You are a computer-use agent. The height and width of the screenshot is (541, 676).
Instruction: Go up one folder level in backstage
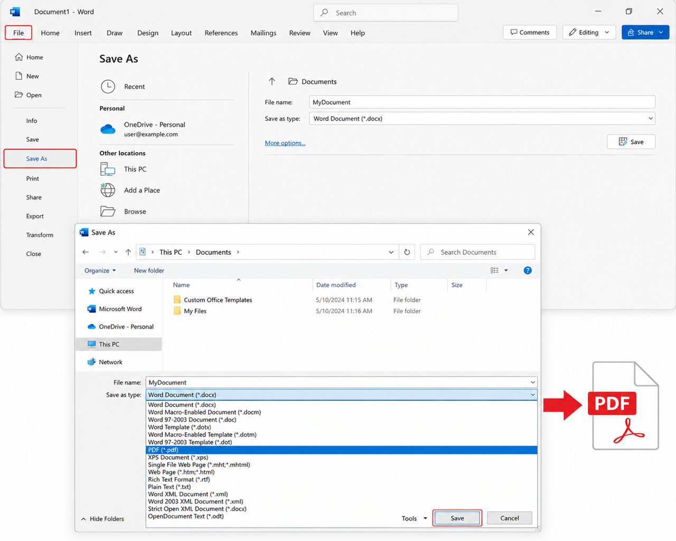tap(272, 81)
